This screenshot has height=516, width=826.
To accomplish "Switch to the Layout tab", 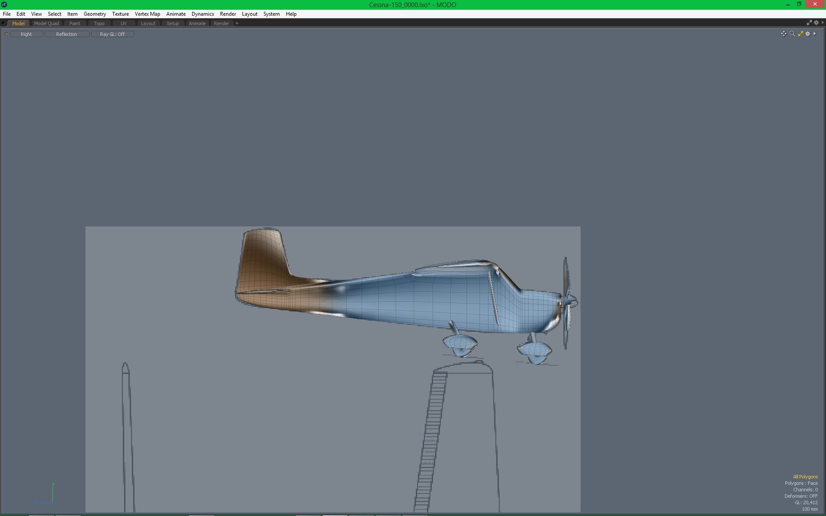I will (x=148, y=23).
